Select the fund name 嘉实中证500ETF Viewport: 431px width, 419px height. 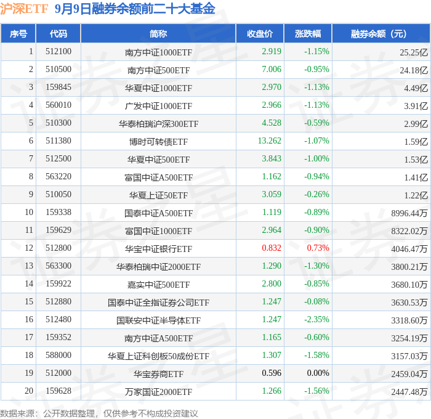click(x=158, y=285)
